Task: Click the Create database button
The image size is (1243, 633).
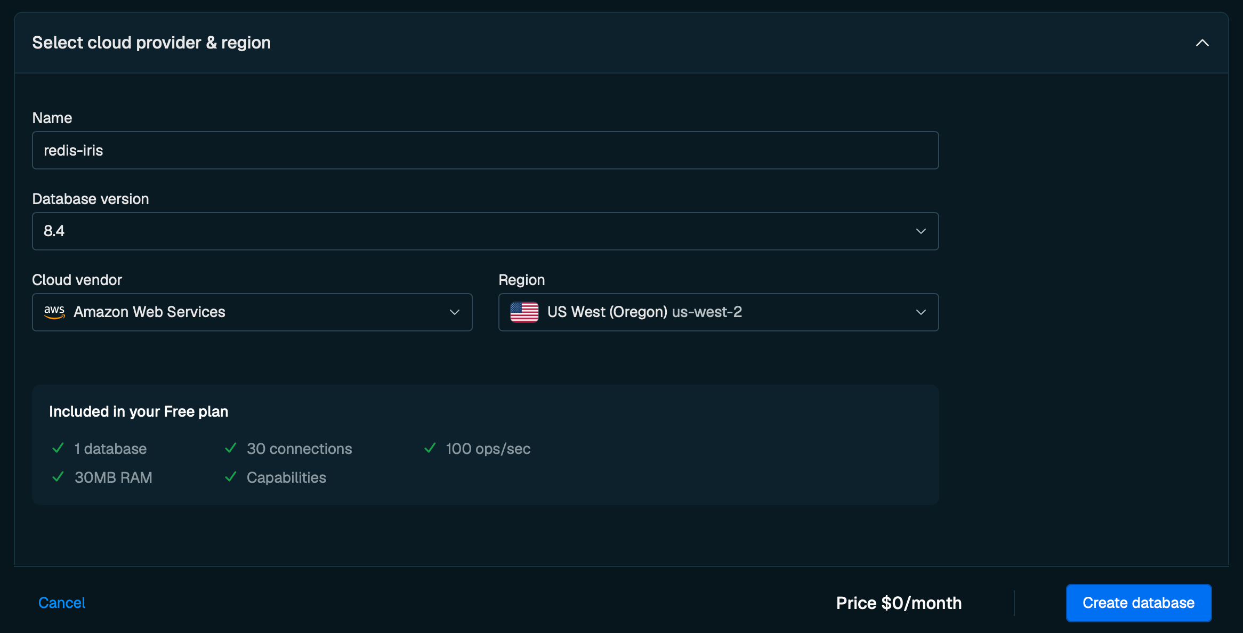Action: point(1139,603)
